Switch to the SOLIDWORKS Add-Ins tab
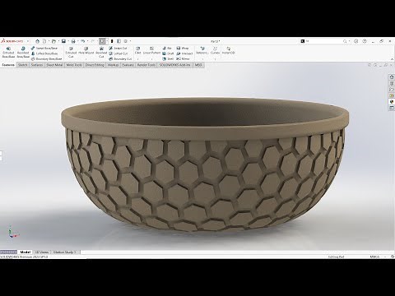This screenshot has height=296, width=395. pos(174,65)
